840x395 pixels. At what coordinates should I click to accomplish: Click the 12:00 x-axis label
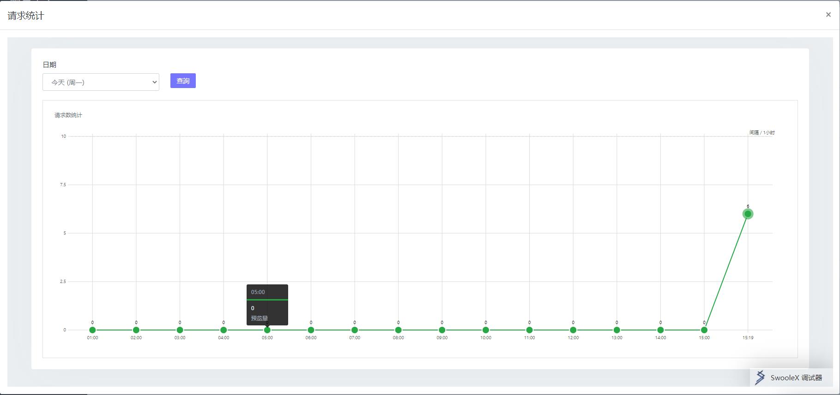(x=573, y=338)
